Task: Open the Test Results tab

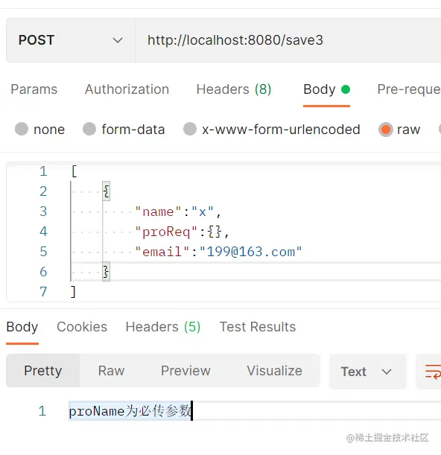Action: coord(258,327)
